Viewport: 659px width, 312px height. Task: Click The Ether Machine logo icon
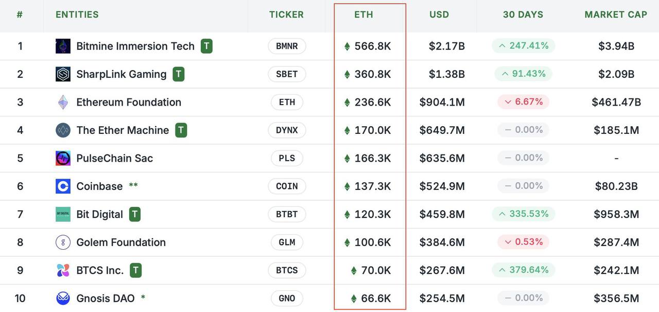[63, 130]
